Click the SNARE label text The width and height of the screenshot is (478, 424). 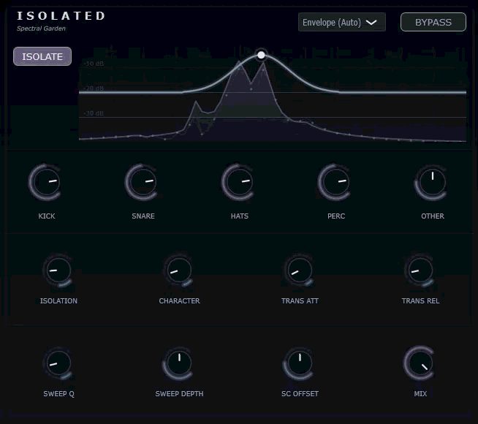click(143, 216)
